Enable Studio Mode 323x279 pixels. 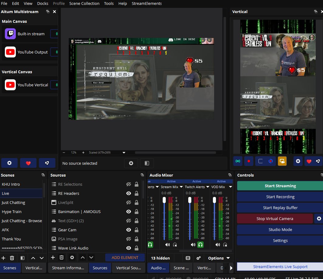(x=280, y=229)
